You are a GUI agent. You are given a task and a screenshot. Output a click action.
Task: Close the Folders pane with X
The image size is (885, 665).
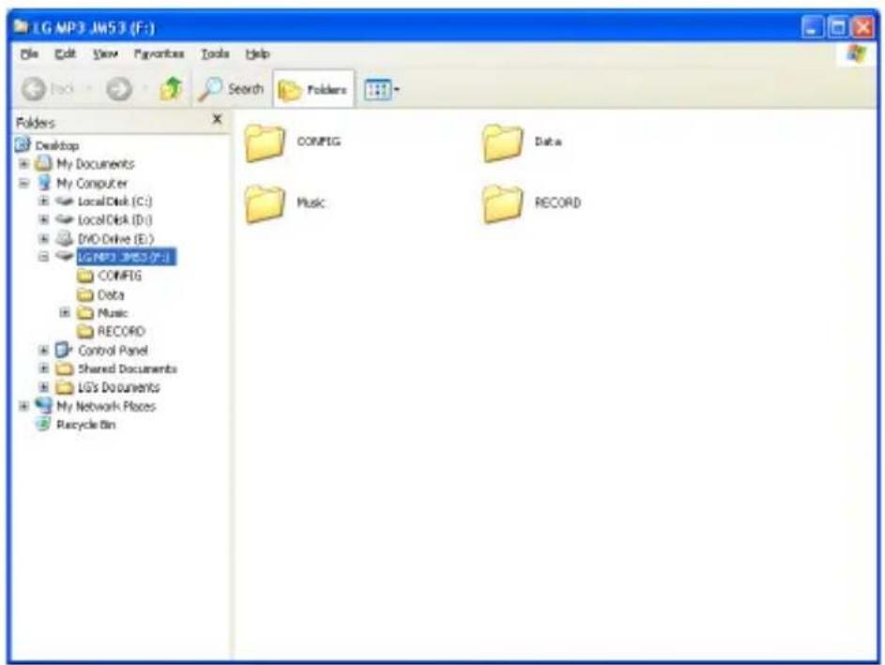point(217,119)
